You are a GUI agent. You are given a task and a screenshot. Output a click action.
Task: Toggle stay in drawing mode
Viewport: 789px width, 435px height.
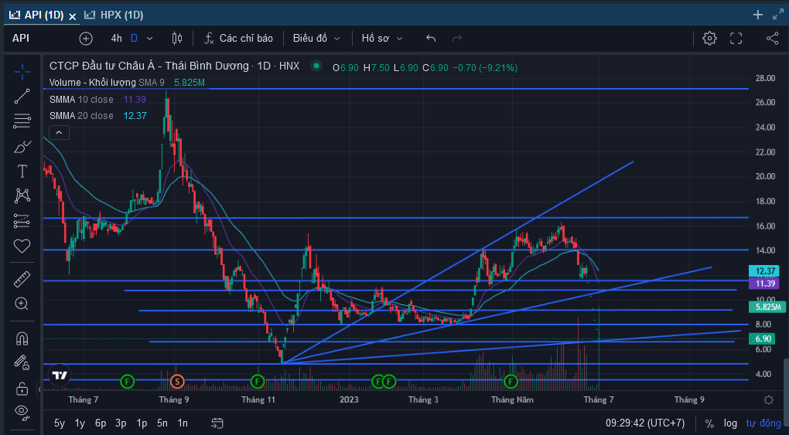[x=22, y=362]
